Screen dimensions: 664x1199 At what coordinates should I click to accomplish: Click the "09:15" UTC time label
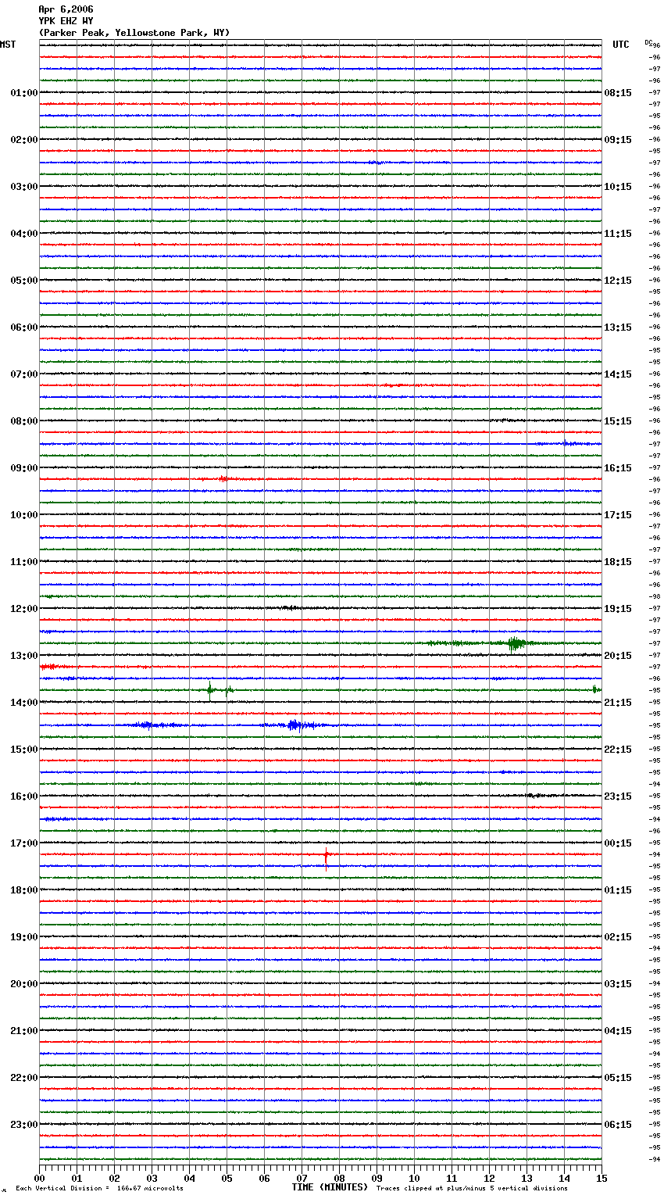pos(618,140)
